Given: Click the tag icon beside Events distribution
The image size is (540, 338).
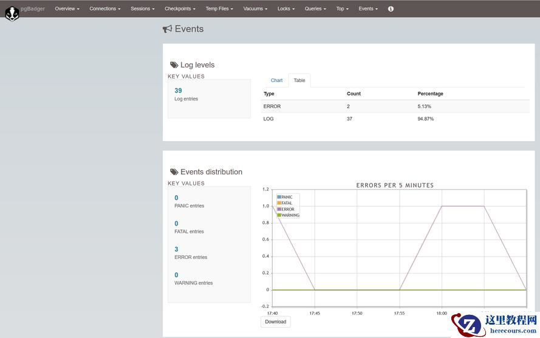Looking at the screenshot, I should (x=174, y=172).
